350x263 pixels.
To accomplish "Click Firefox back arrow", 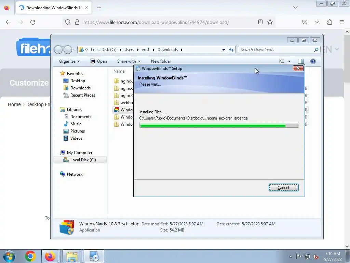I will pyautogui.click(x=8, y=22).
